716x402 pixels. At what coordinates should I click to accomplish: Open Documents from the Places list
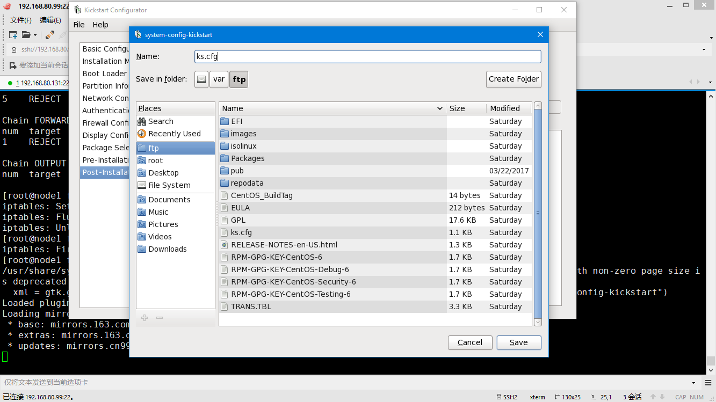(x=175, y=200)
